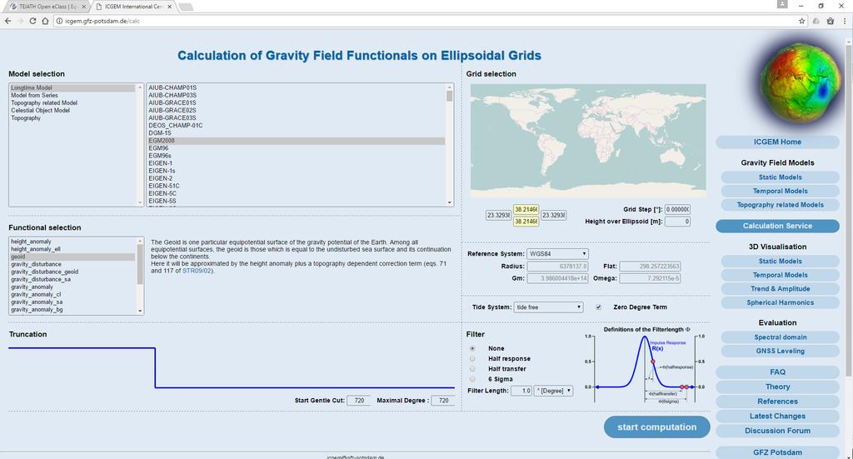Switch to TEIATH Open eClass tab
853x459 pixels.
point(47,7)
